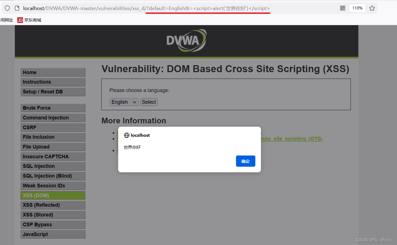Open the CSP Bypass page
This screenshot has height=245, width=397.
click(53, 224)
